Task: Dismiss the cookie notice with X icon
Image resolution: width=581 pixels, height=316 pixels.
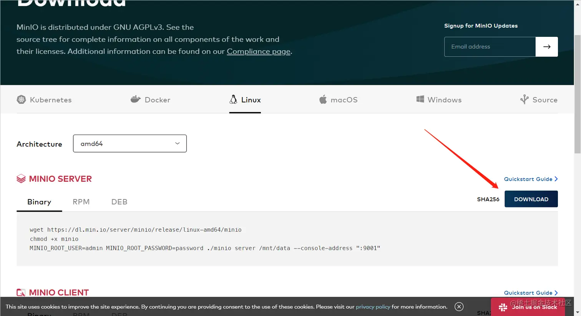Action: 459,306
